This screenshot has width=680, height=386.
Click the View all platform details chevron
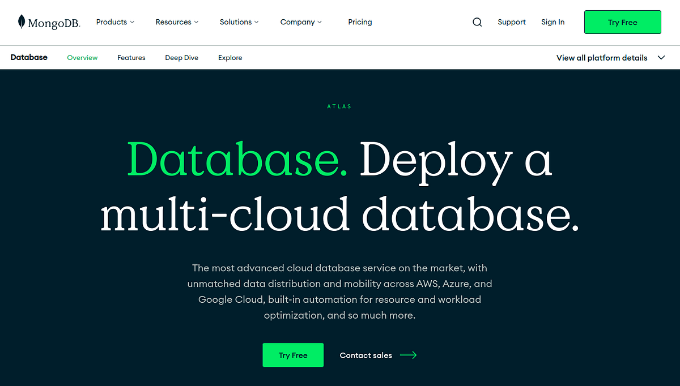[661, 57]
